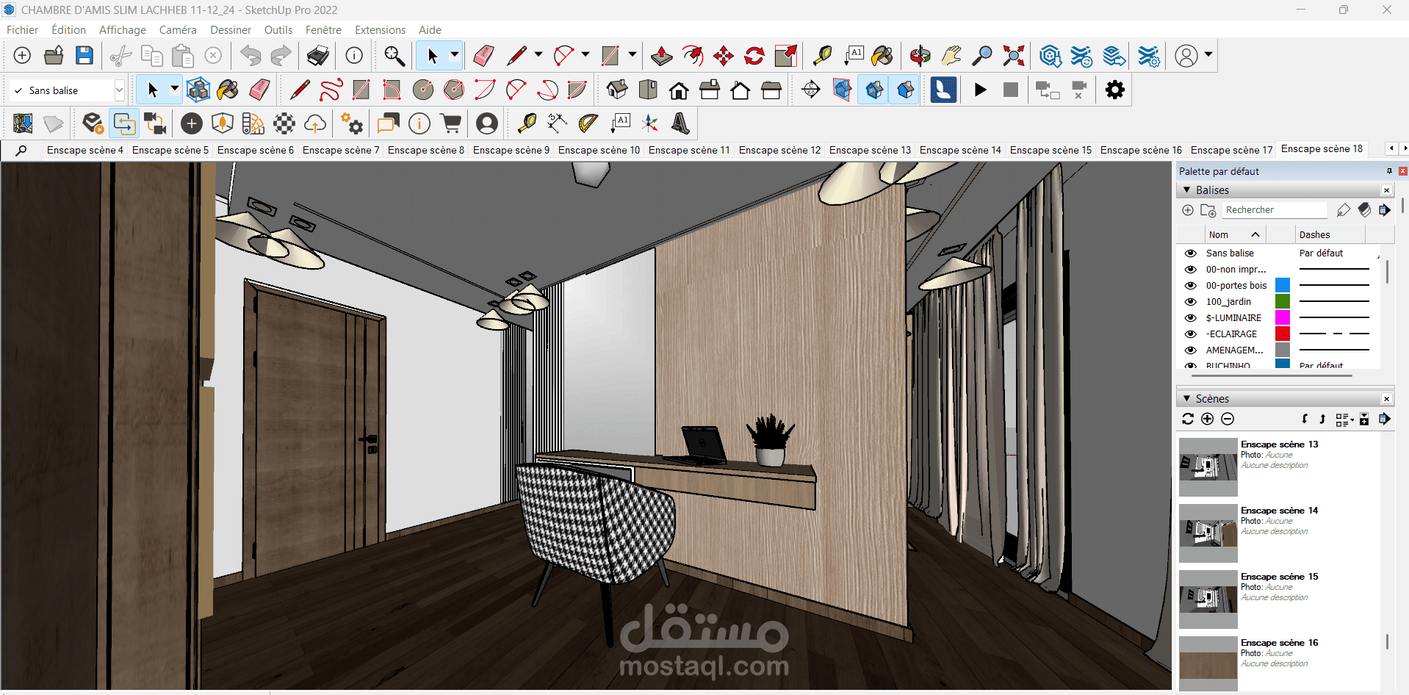
Task: Start Enscape rendering icon
Action: [93, 123]
